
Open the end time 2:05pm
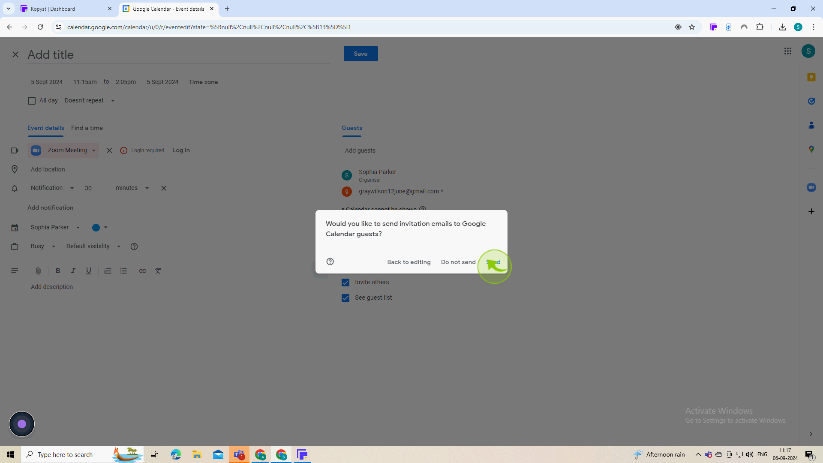[x=126, y=82]
